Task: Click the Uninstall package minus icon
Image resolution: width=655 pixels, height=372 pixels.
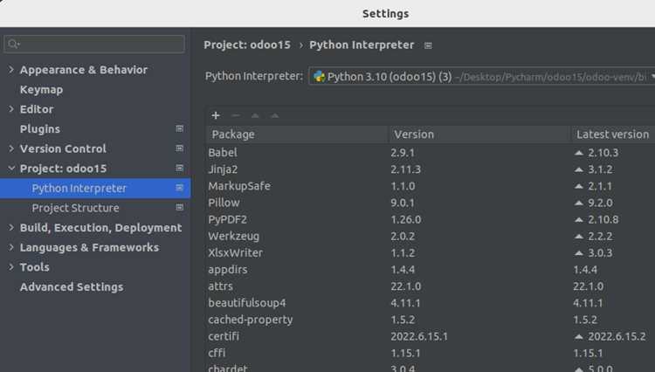Action: pos(236,115)
